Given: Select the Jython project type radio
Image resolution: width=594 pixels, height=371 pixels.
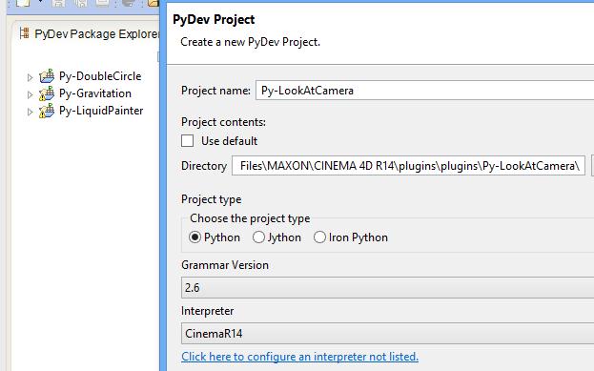Looking at the screenshot, I should coord(258,237).
